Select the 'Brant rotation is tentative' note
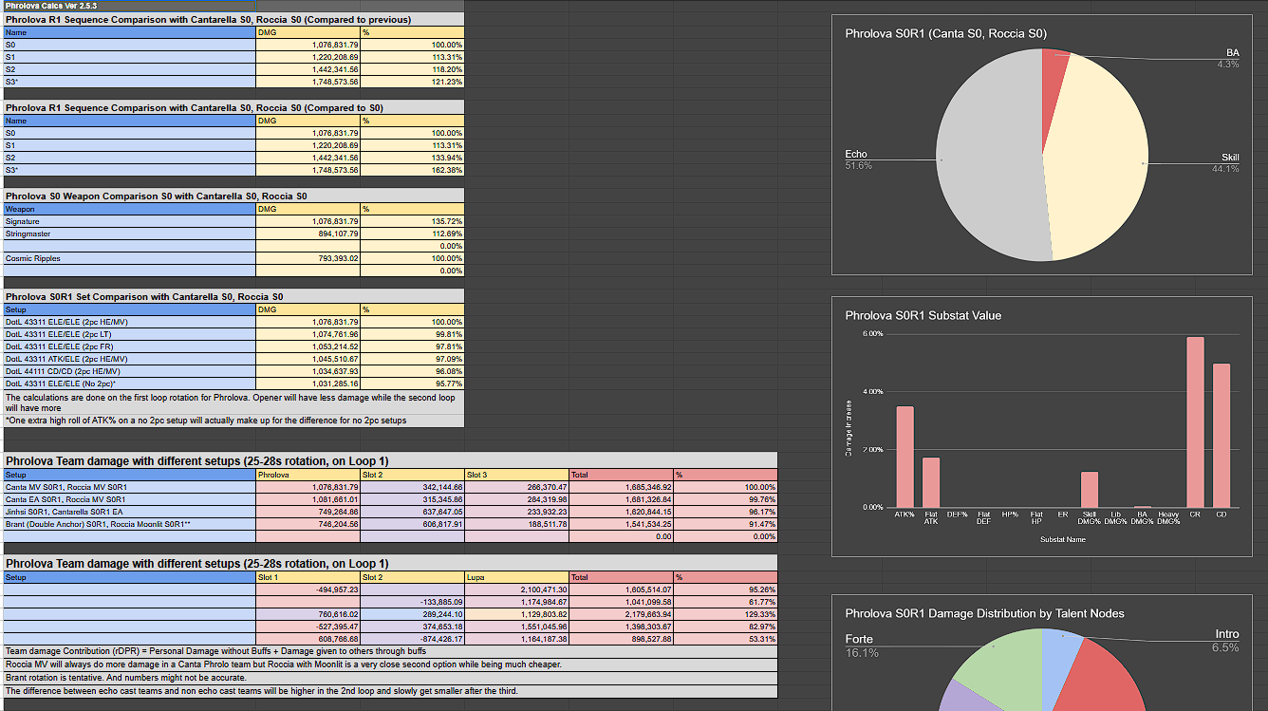1268x711 pixels. [390, 678]
